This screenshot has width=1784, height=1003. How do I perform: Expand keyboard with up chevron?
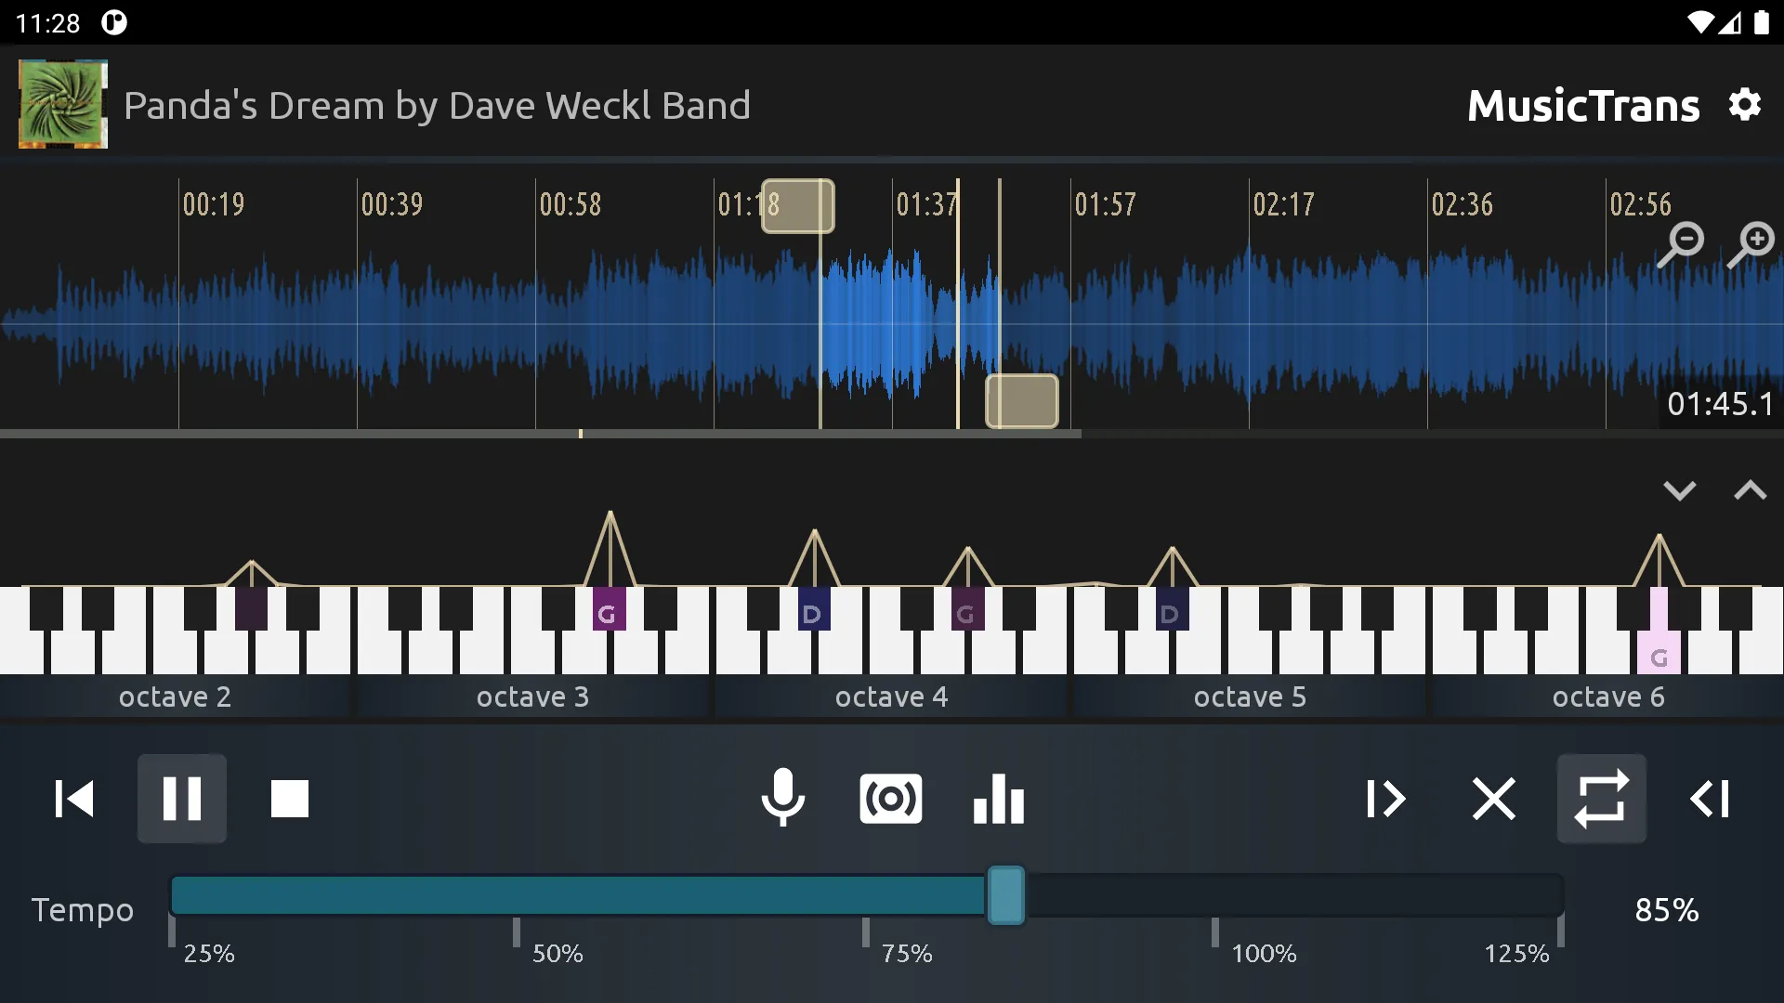(x=1751, y=490)
